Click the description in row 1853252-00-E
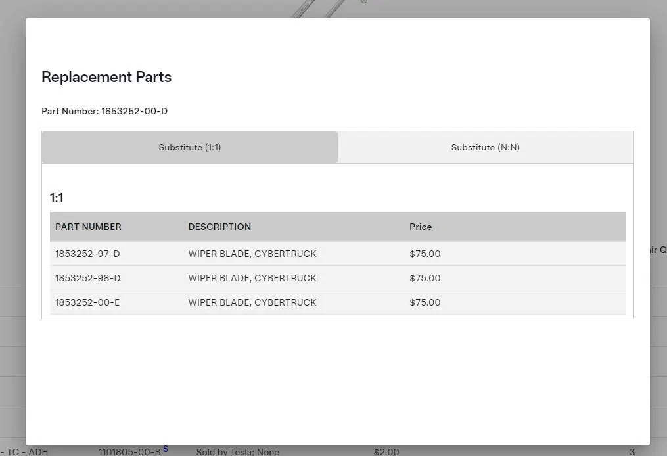 pos(252,302)
